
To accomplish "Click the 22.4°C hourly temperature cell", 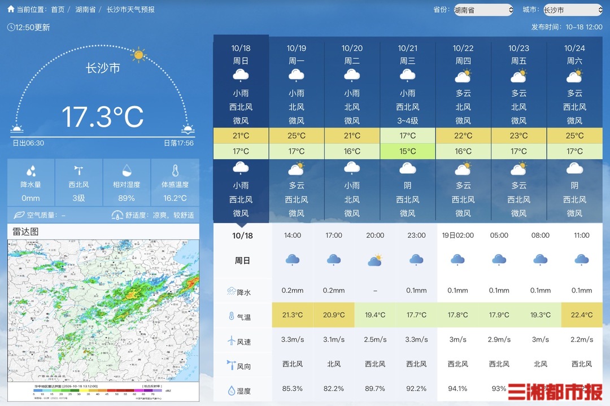I will [x=582, y=315].
